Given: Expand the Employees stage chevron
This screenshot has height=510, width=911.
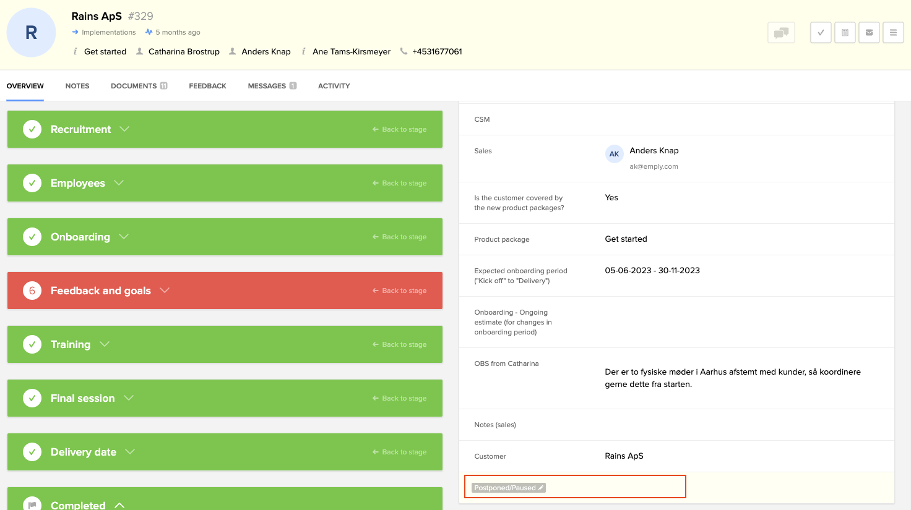Looking at the screenshot, I should pyautogui.click(x=119, y=183).
